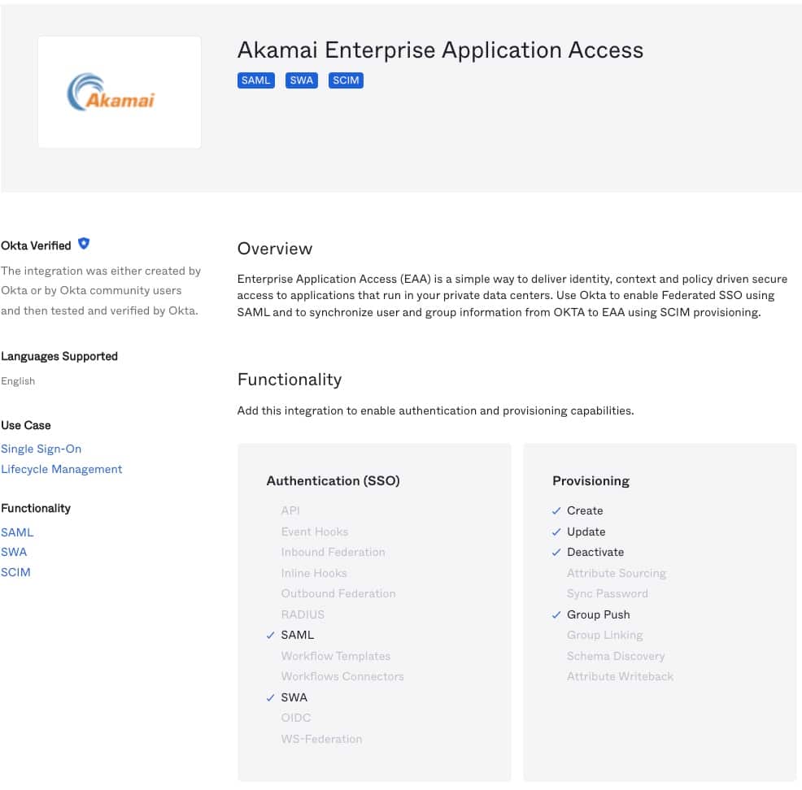Click the checkmark beside Group Push
Screen dimensions: 802x790
556,614
